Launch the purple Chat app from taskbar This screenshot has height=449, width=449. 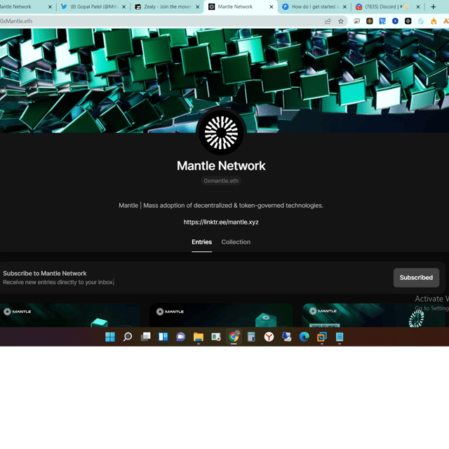tap(181, 337)
